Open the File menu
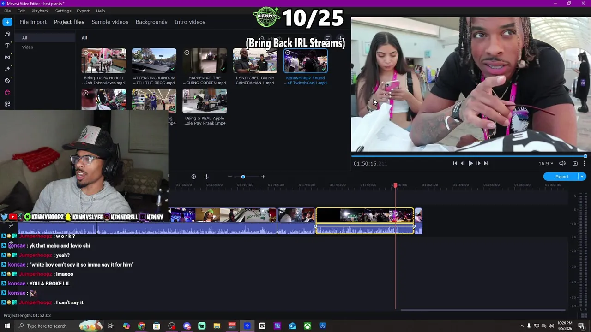591x332 pixels. (7, 11)
